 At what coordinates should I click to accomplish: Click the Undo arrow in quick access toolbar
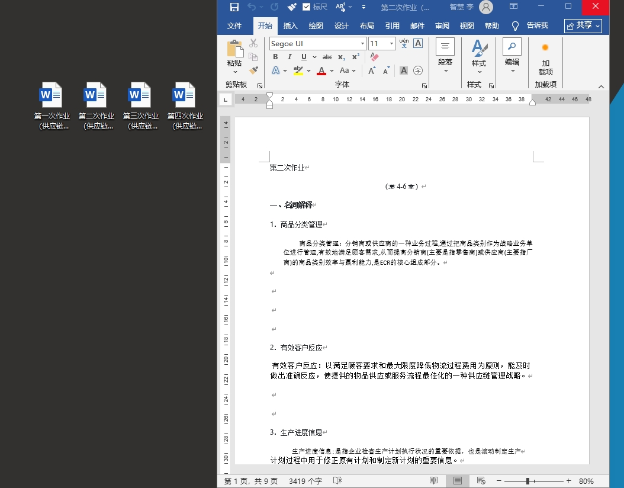point(252,7)
